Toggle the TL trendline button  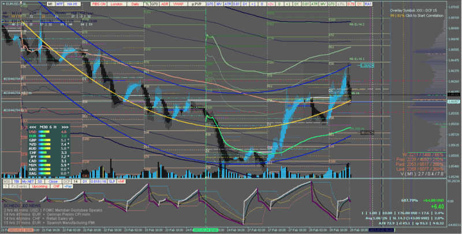pyautogui.click(x=147, y=4)
